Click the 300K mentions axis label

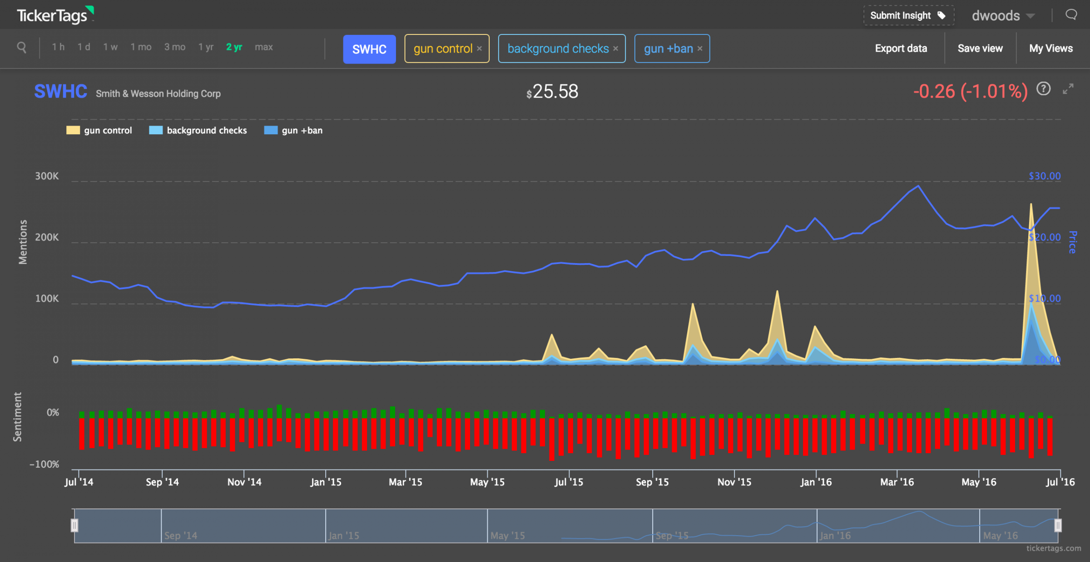pyautogui.click(x=47, y=176)
